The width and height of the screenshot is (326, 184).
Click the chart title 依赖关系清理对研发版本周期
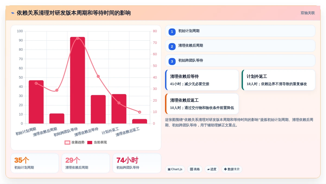74,13
